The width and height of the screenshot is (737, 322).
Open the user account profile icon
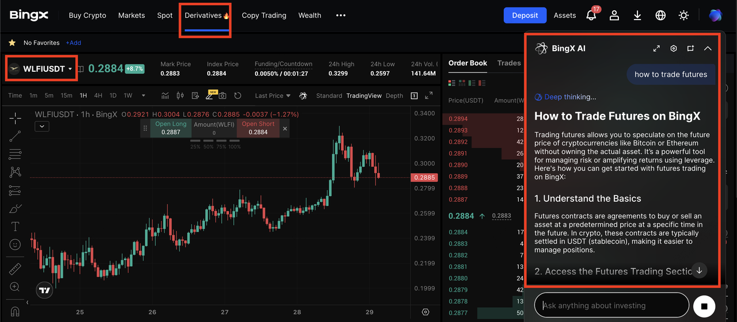point(614,16)
